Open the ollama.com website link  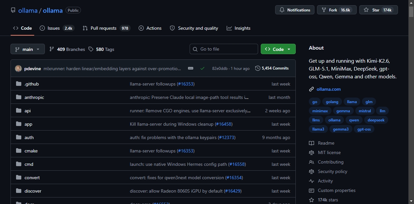point(329,89)
